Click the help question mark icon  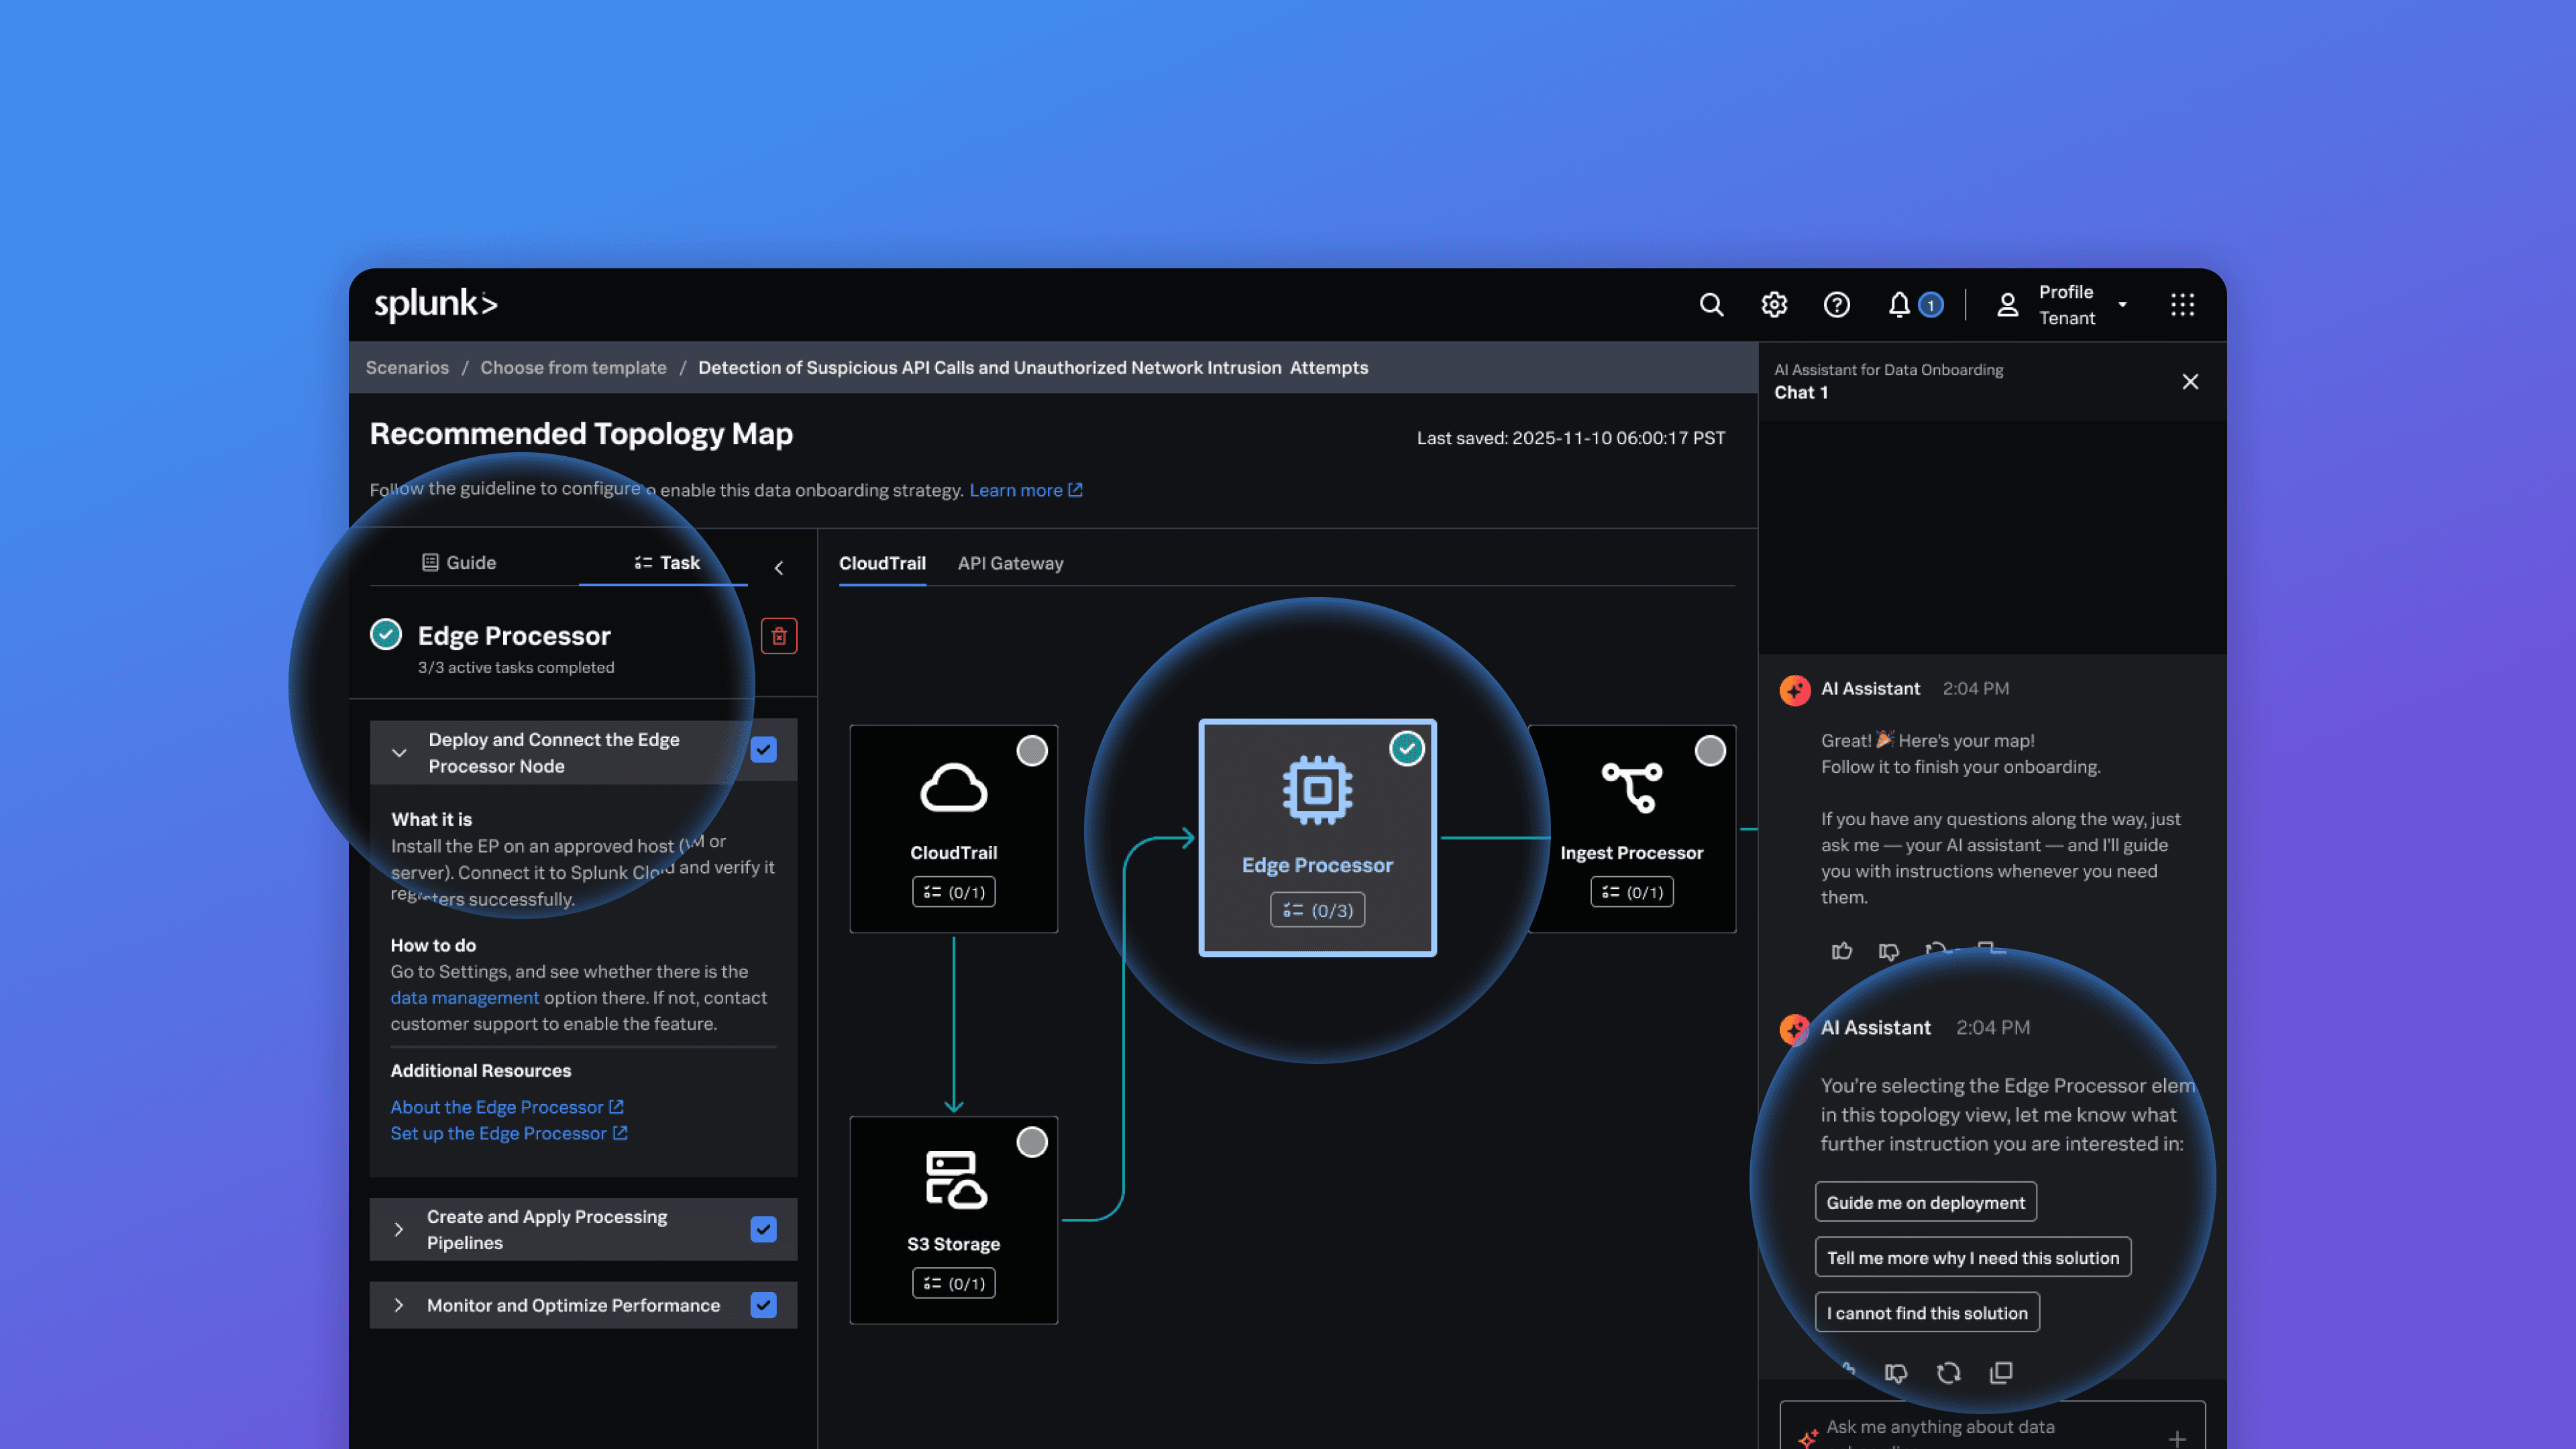point(1836,304)
